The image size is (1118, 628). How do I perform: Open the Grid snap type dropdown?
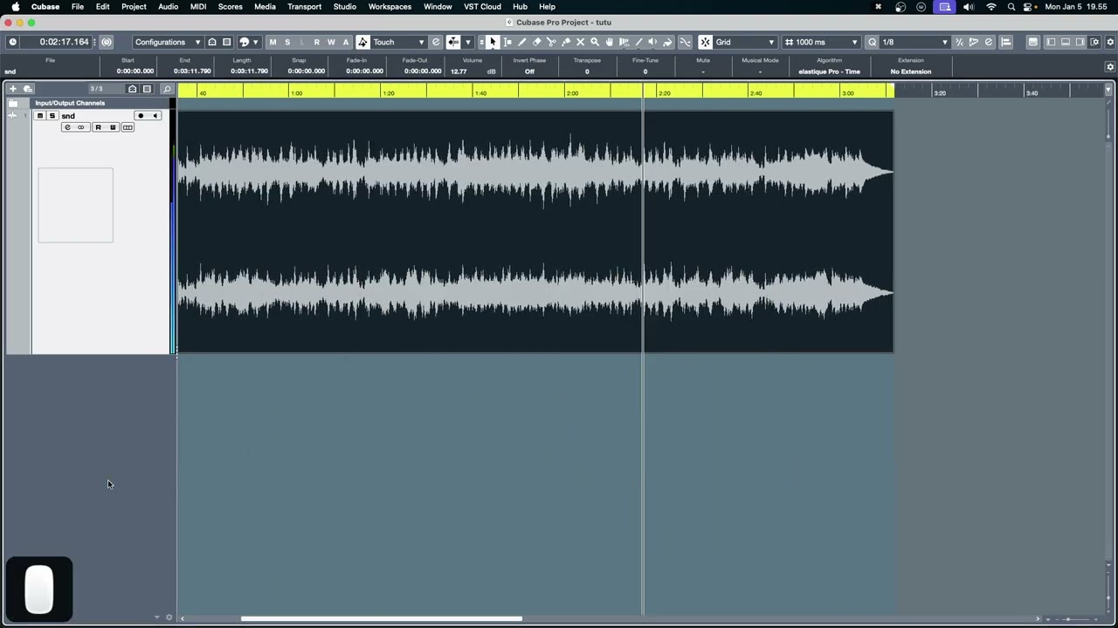click(745, 42)
